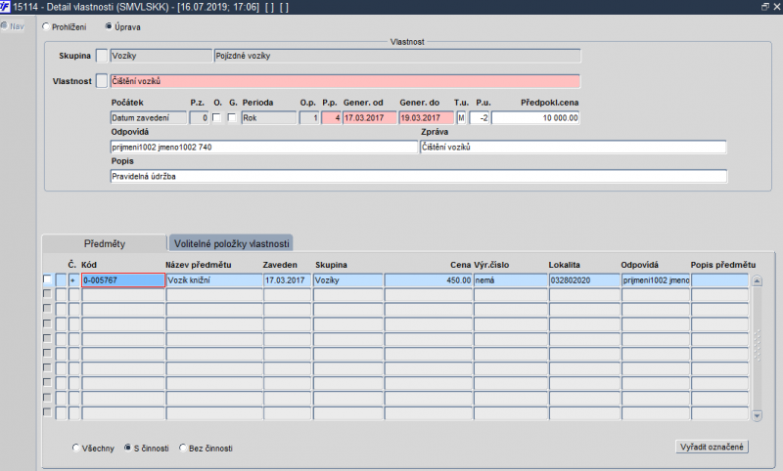
Task: Click the plus marker in first table row
Action: (73, 280)
